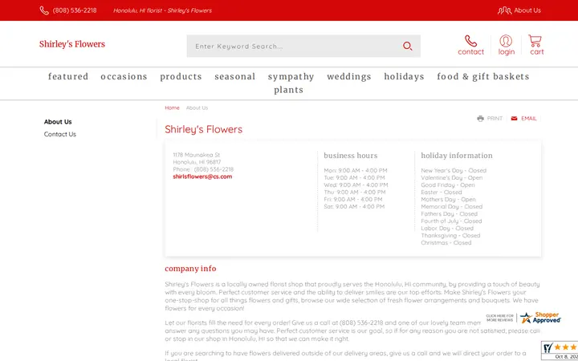This screenshot has height=361, width=578.
Task: Click the 'Tue: 9:00 AM - 4:00 PM' hours row
Action: pos(354,177)
